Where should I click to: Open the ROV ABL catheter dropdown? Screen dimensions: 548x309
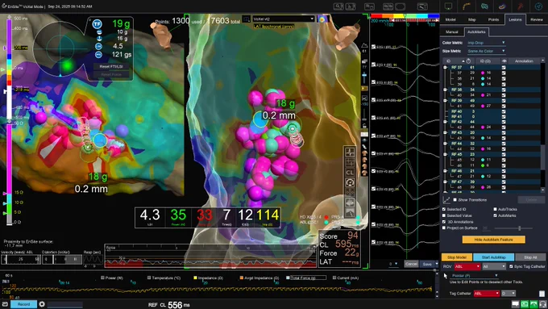(467, 267)
